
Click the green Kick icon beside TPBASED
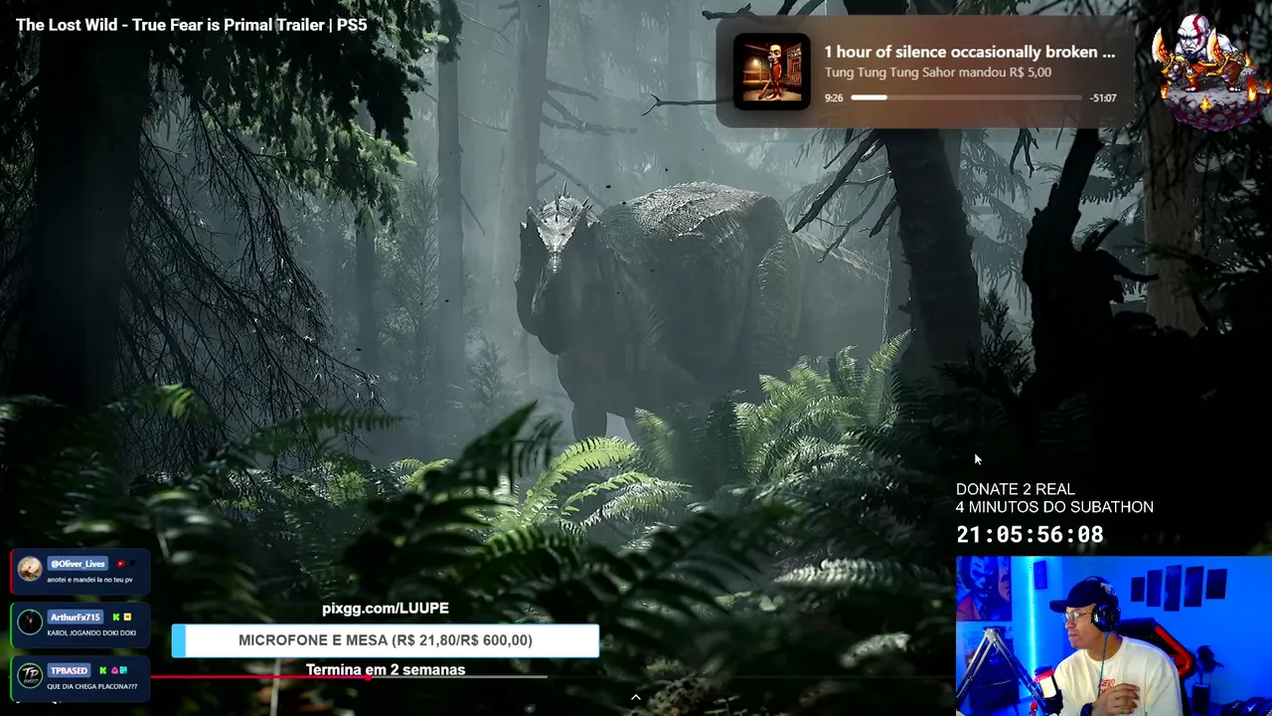(x=103, y=670)
